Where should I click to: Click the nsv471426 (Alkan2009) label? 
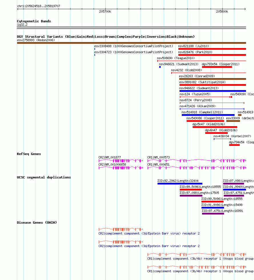pyautogui.click(x=197, y=106)
